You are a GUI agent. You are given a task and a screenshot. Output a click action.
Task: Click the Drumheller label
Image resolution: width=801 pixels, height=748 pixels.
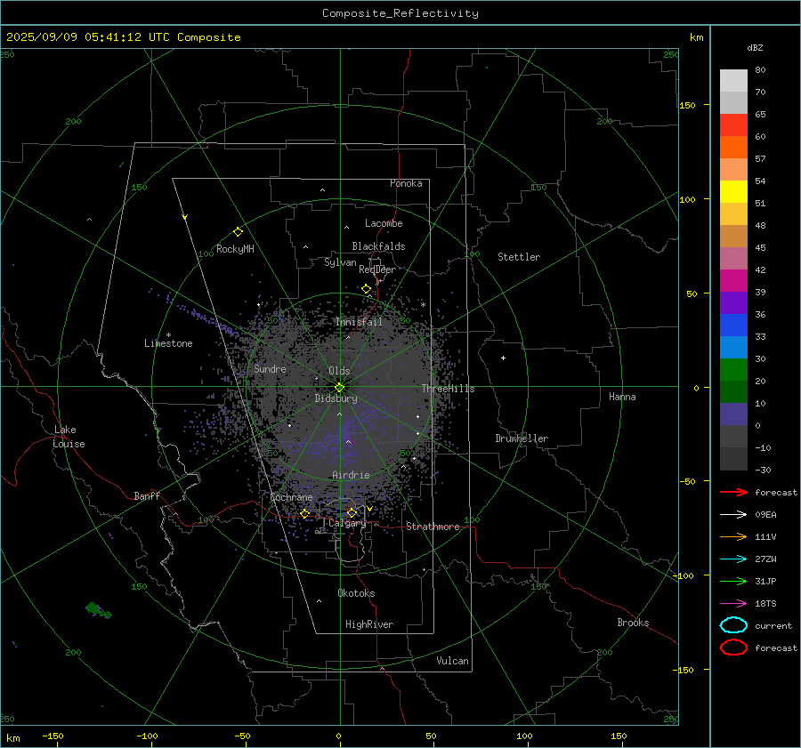[522, 438]
